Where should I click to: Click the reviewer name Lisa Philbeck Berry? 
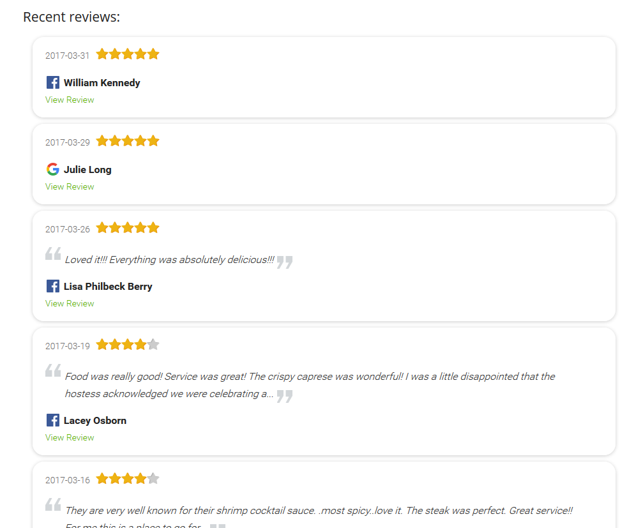pyautogui.click(x=108, y=287)
